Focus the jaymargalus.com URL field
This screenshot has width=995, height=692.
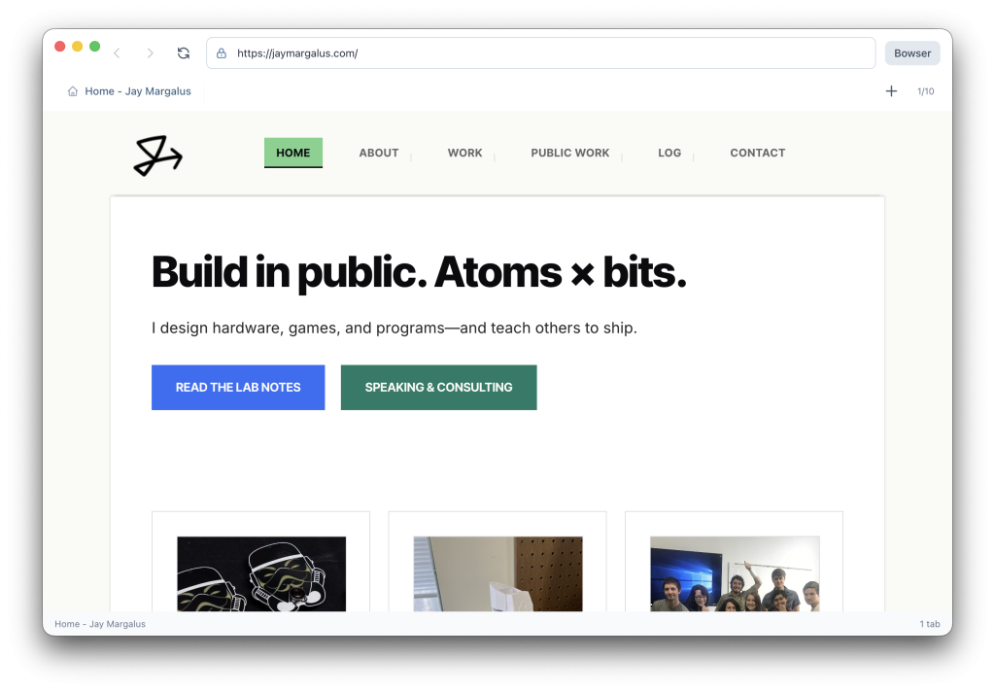coord(544,53)
